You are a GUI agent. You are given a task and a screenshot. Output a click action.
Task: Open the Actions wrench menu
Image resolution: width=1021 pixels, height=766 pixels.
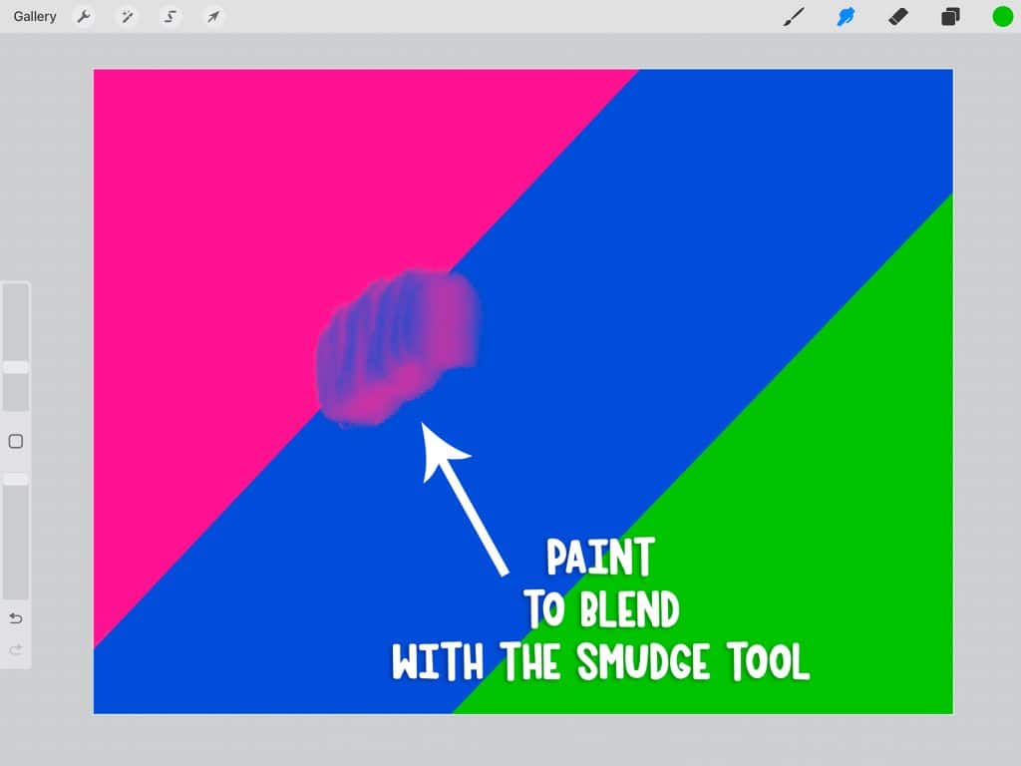point(84,16)
